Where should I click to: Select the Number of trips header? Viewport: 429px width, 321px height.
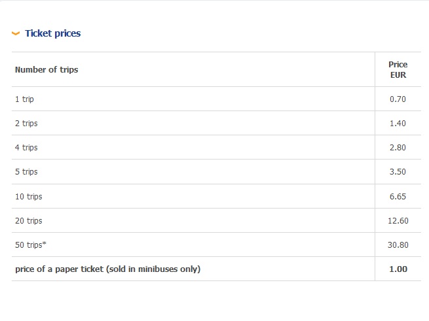(47, 69)
